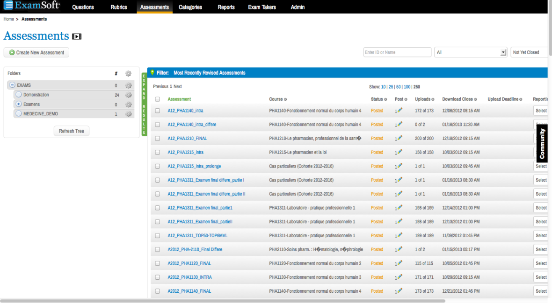Sort by Post column sort icon
The height and width of the screenshot is (303, 552).
pyautogui.click(x=406, y=99)
